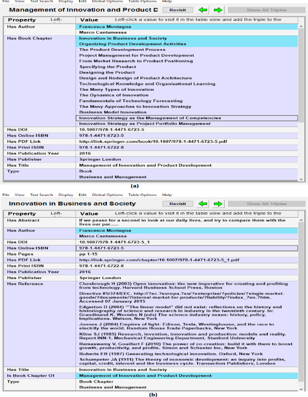Click the green forward arrow in the upper panel

pyautogui.click(x=218, y=10)
